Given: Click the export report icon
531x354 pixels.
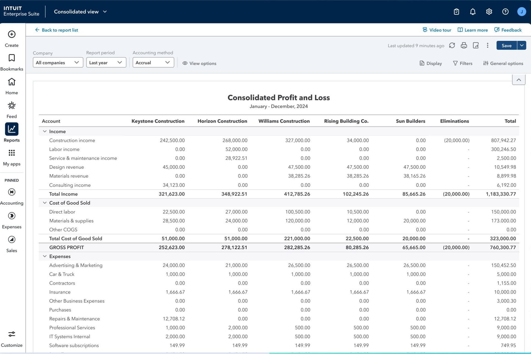Looking at the screenshot, I should pos(476,45).
